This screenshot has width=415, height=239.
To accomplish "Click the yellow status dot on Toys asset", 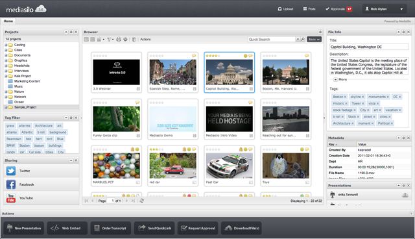I will coord(302,149).
